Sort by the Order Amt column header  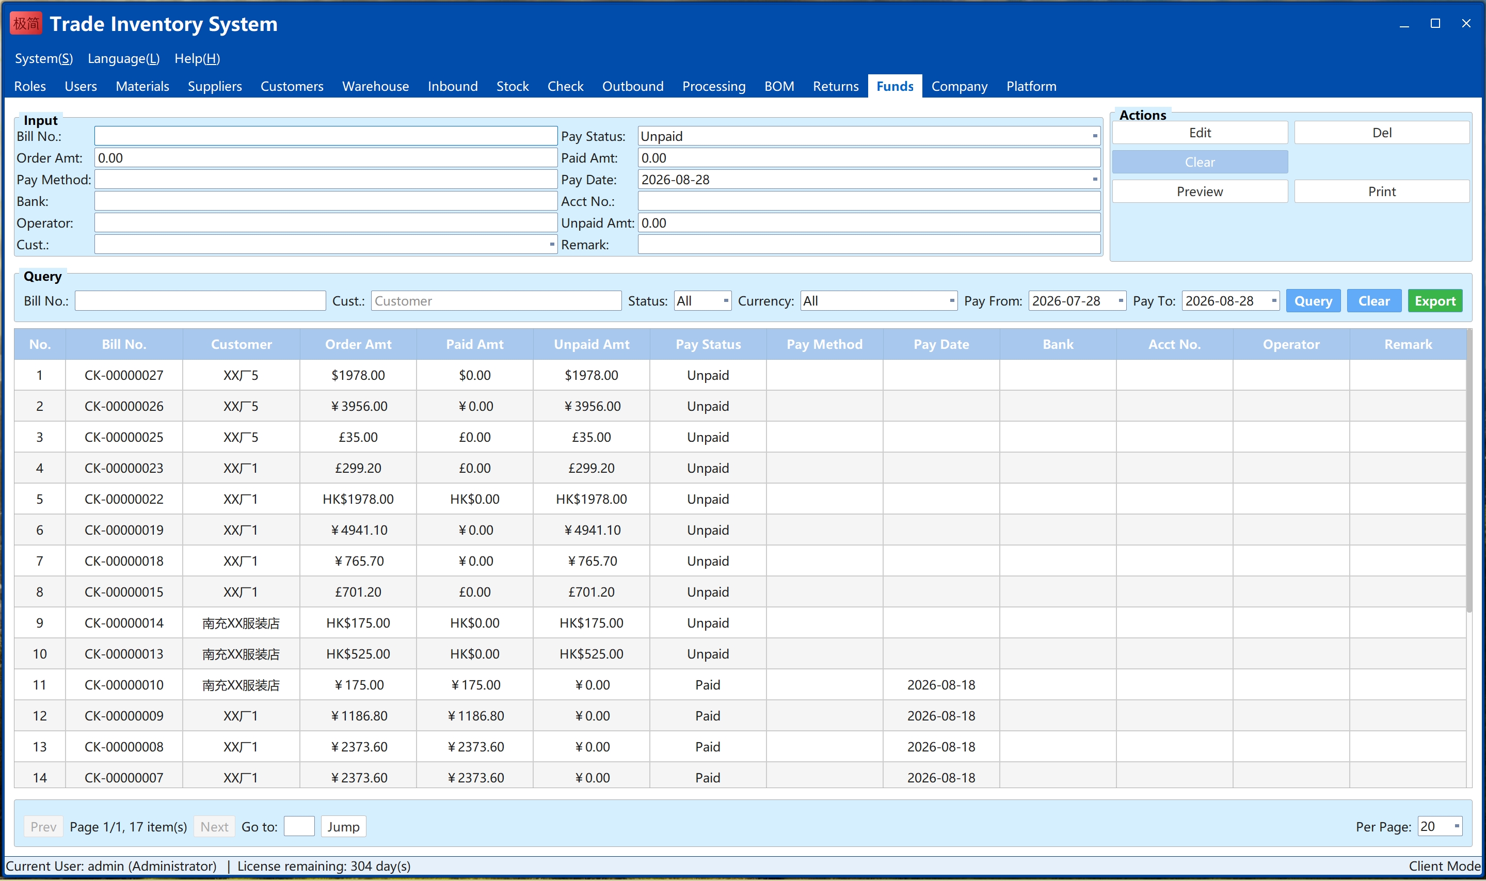coord(358,344)
